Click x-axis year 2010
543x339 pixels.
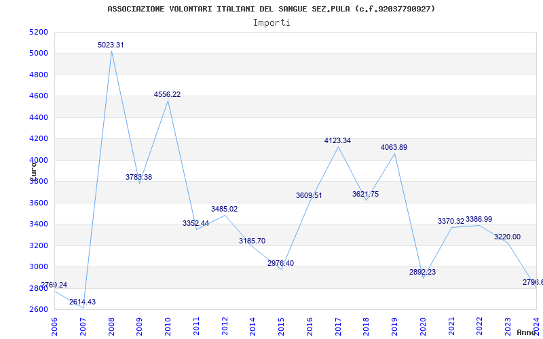pyautogui.click(x=168, y=327)
